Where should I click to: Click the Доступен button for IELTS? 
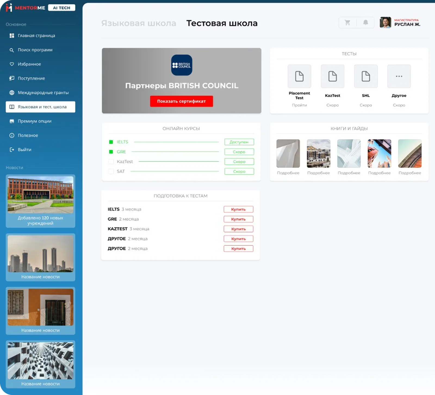coord(239,142)
